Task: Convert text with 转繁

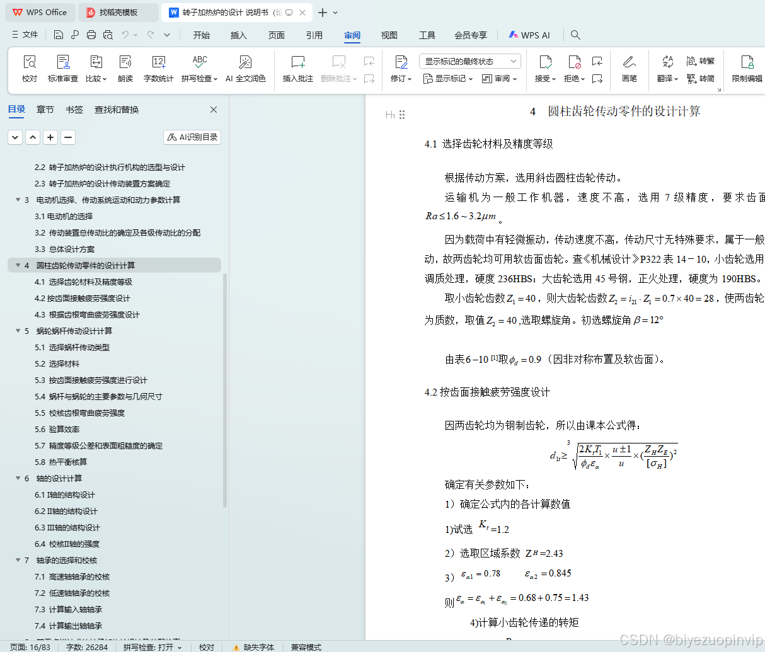Action: [701, 61]
